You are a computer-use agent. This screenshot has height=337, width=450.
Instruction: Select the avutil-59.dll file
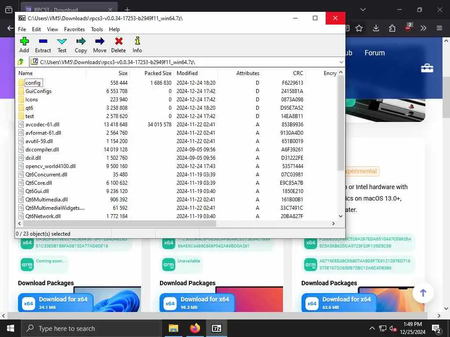pos(39,141)
